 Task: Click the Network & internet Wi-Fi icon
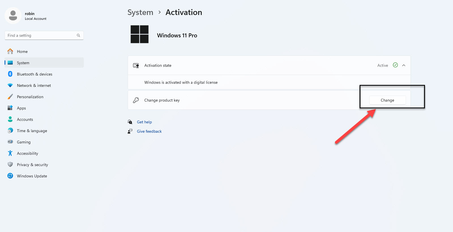[x=10, y=85]
